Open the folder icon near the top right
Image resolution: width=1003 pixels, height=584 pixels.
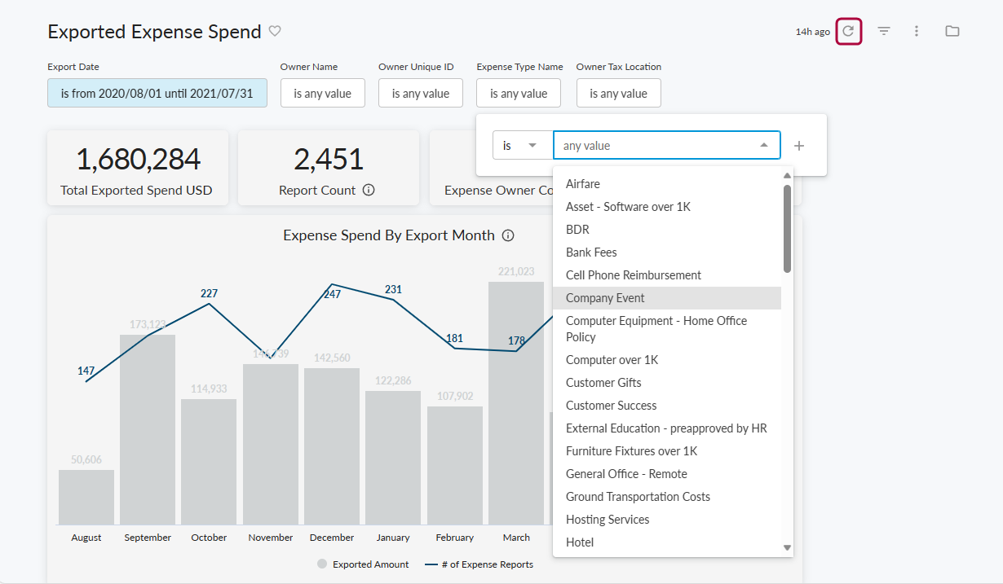pos(952,31)
